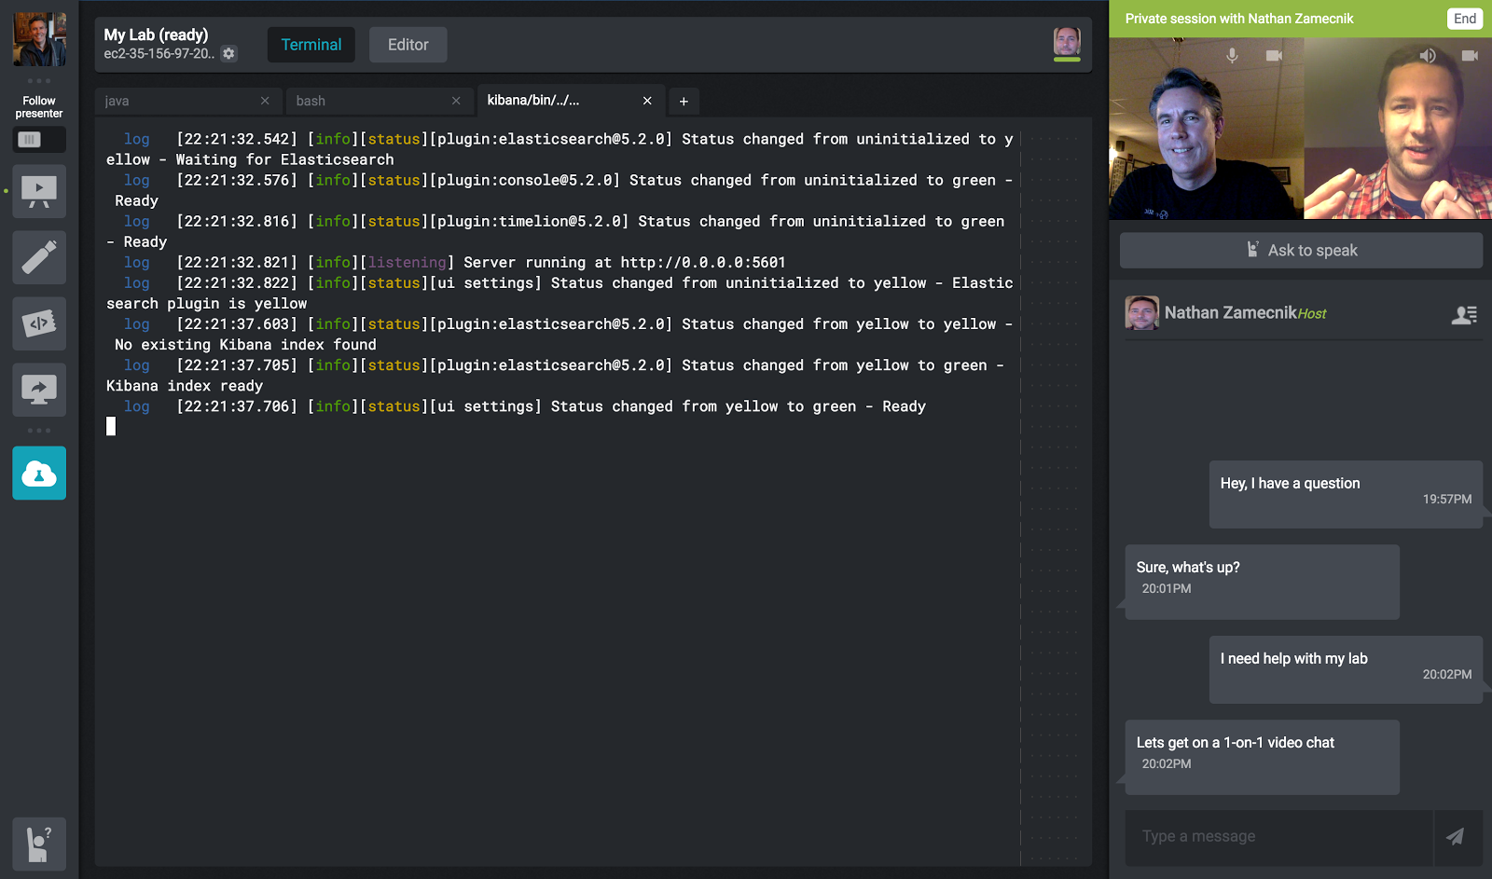1492x879 pixels.
Task: Click the screen share monitor icon
Action: [39, 390]
